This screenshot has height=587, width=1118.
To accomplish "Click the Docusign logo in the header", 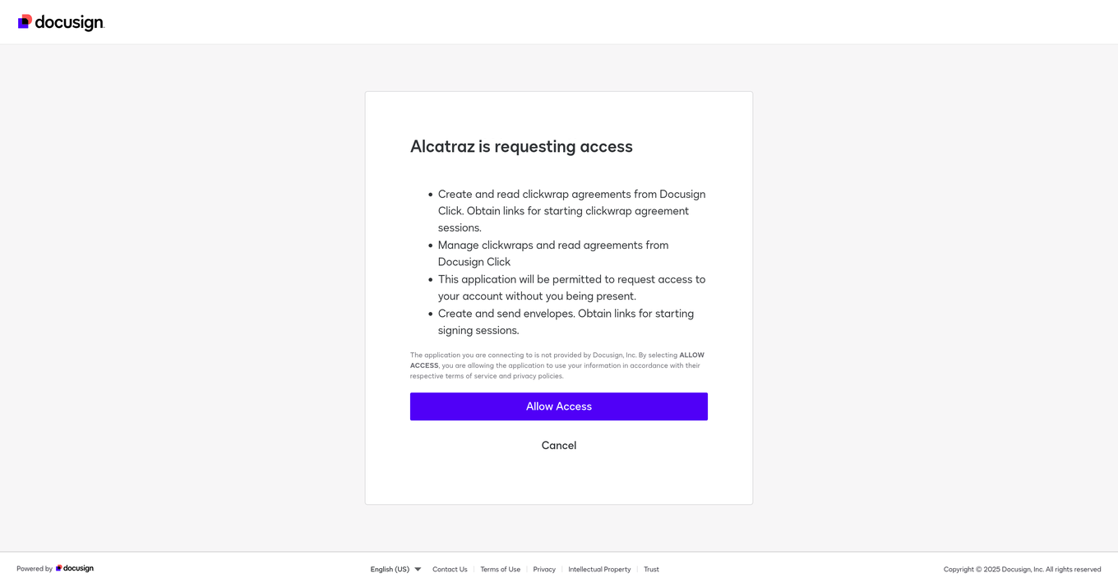I will click(x=61, y=22).
